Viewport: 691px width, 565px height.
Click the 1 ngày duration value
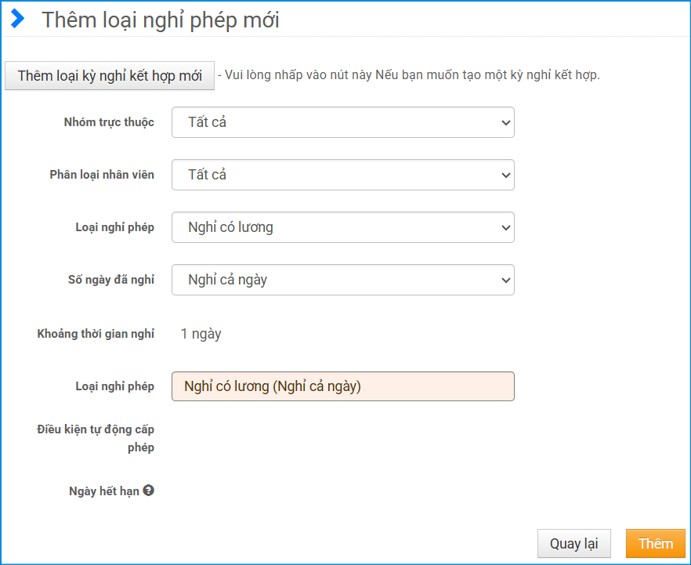pyautogui.click(x=201, y=334)
